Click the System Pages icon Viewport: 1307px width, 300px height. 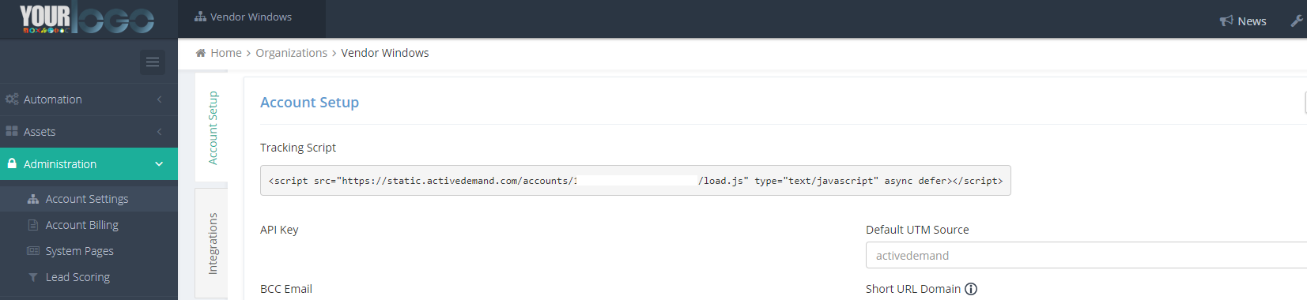(33, 251)
